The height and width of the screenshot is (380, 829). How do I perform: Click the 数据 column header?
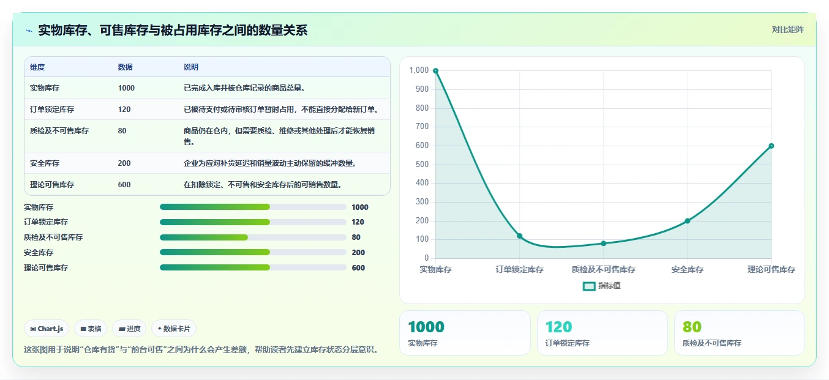pos(125,67)
